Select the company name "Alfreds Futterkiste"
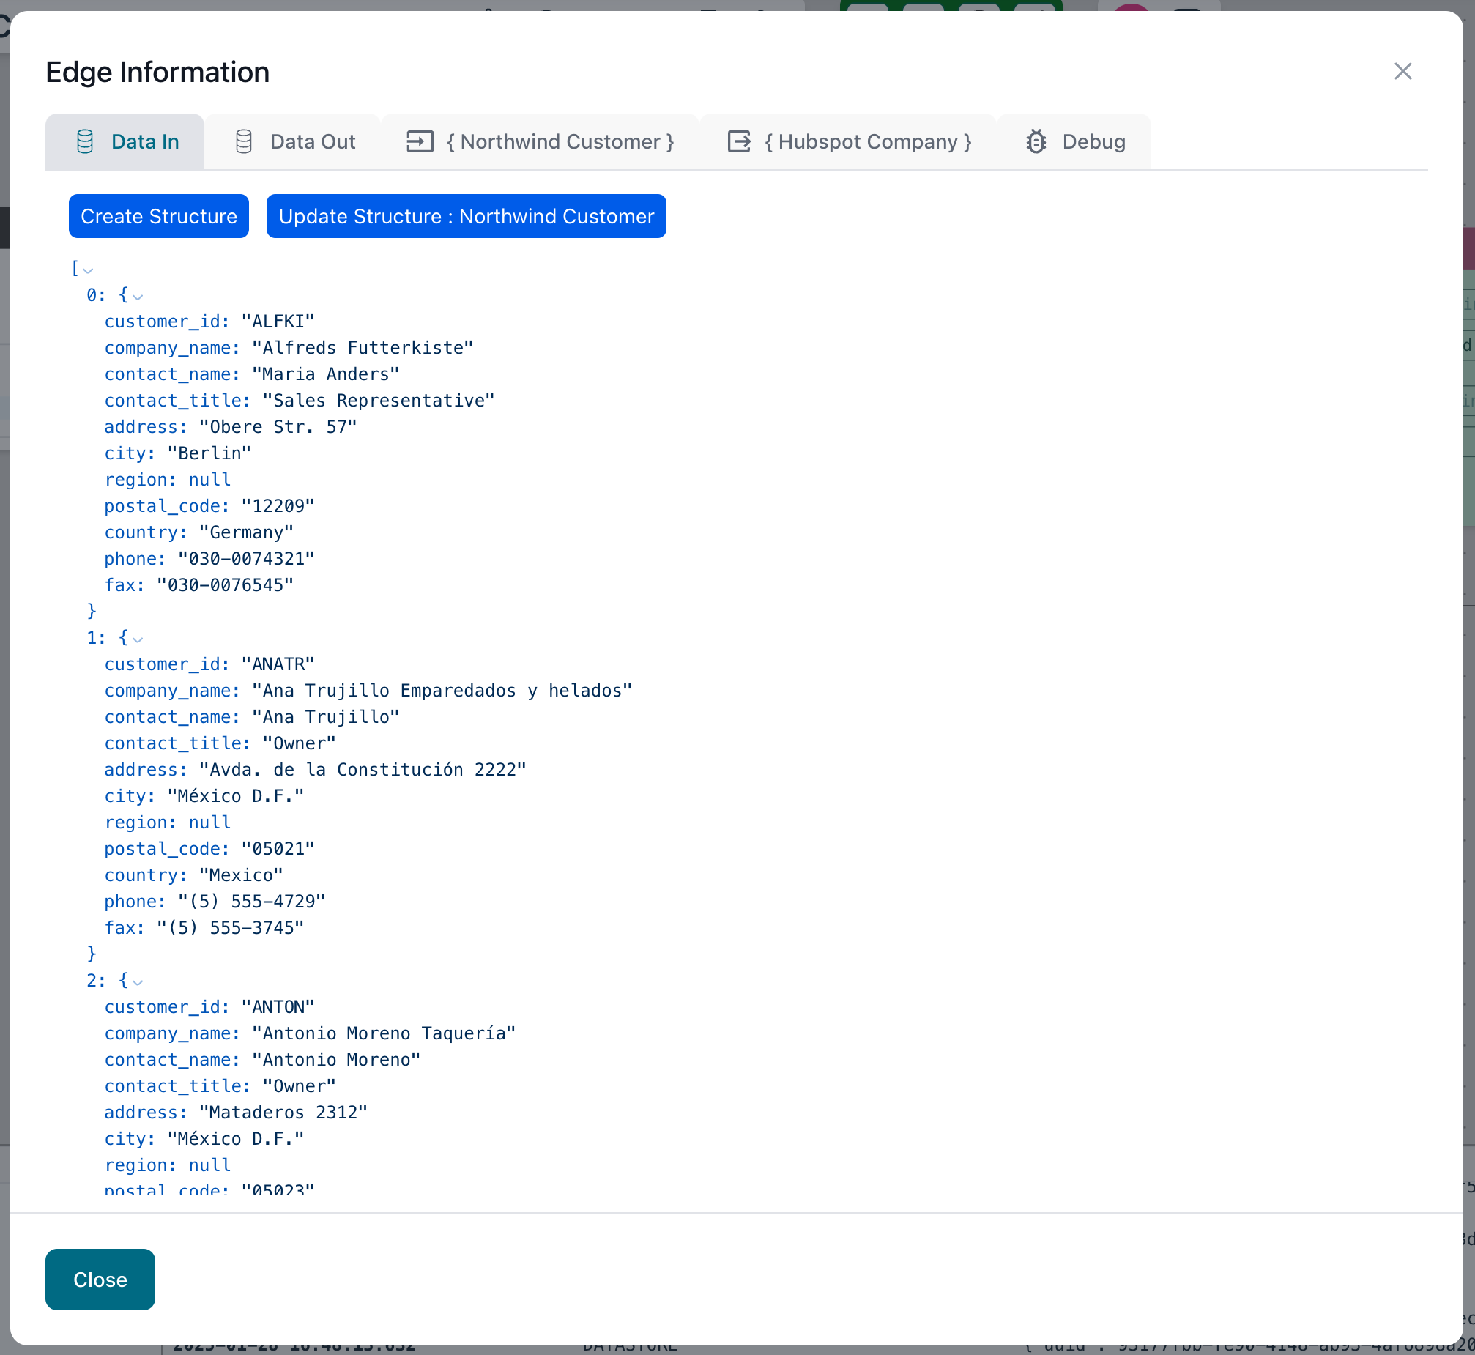Viewport: 1475px width, 1355px height. pos(362,348)
